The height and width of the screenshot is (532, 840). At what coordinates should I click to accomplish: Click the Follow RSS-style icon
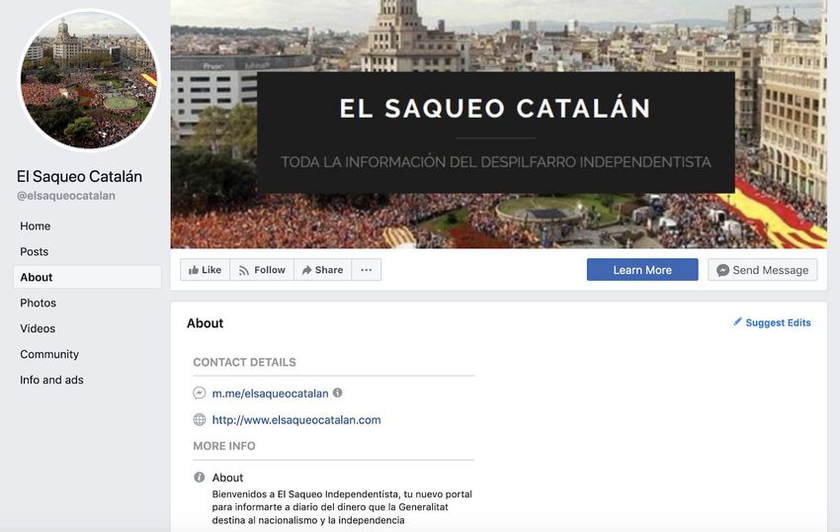click(x=244, y=270)
